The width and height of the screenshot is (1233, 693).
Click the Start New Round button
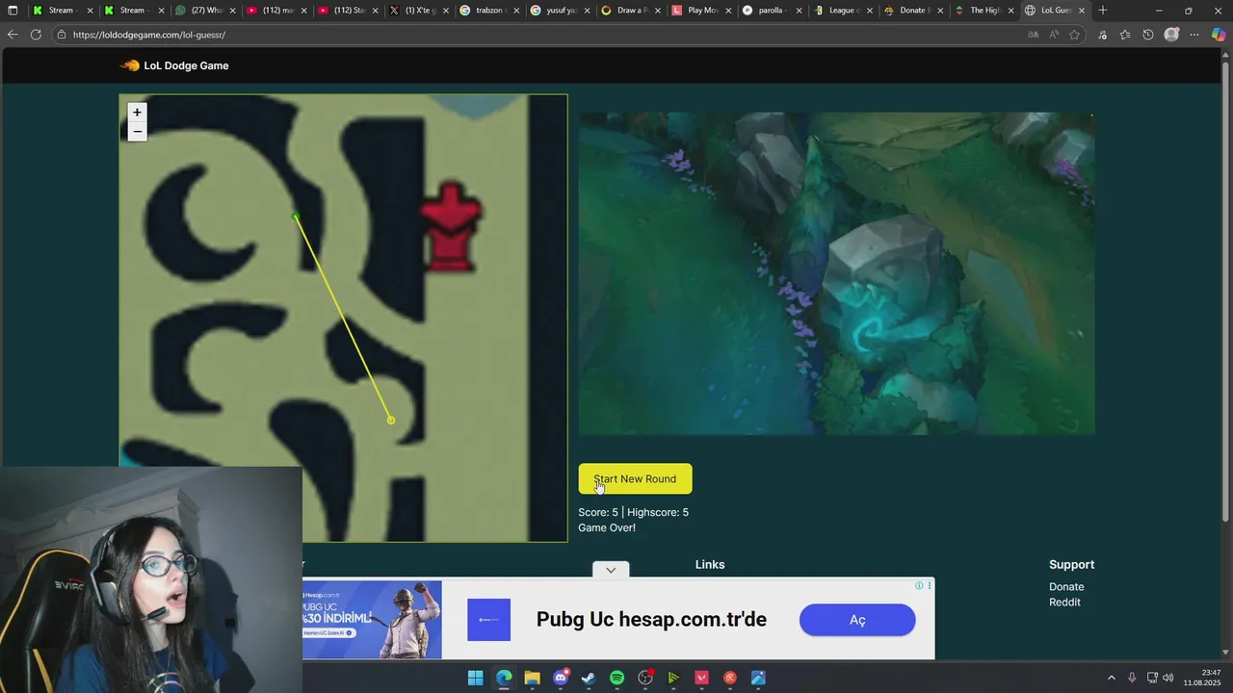click(x=635, y=478)
